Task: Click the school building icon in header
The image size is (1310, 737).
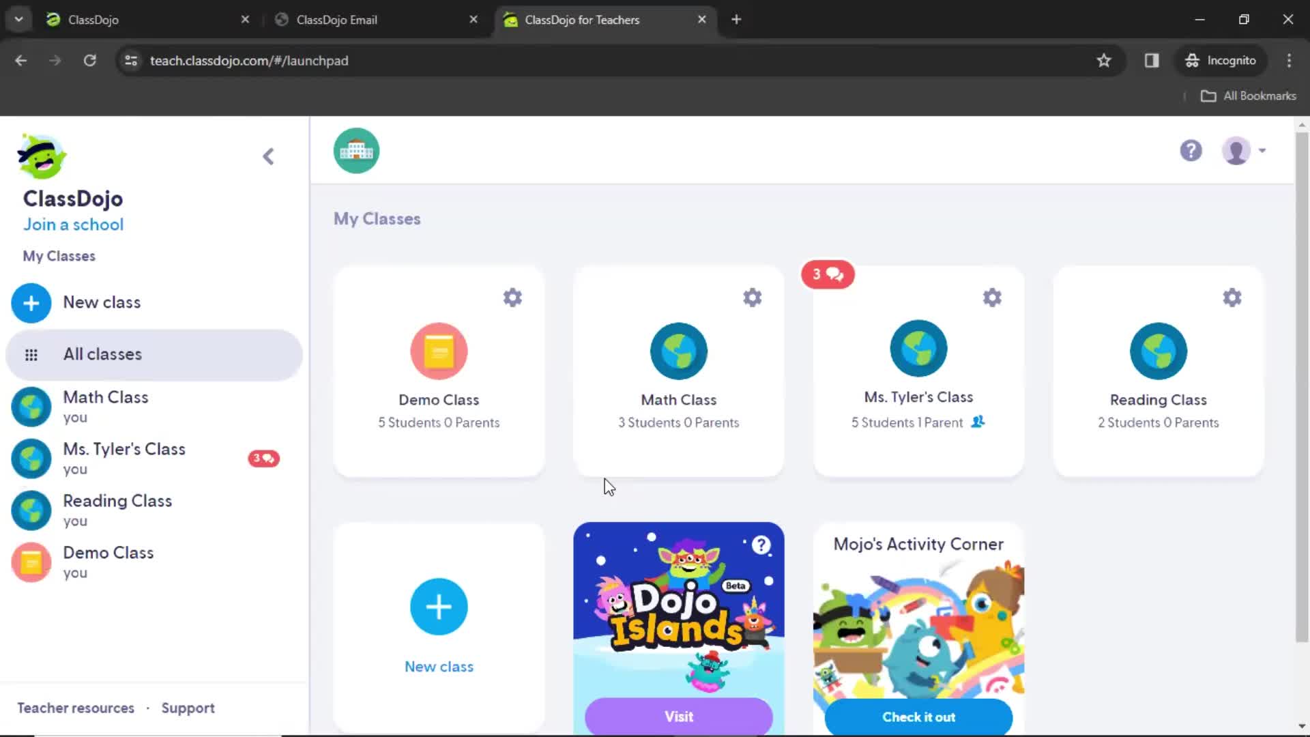Action: [x=356, y=151]
